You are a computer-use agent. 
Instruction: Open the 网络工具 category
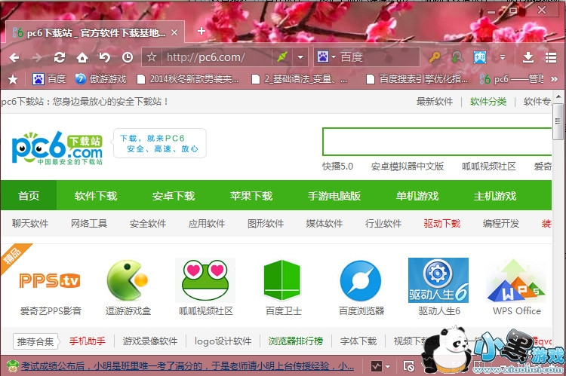coord(89,224)
